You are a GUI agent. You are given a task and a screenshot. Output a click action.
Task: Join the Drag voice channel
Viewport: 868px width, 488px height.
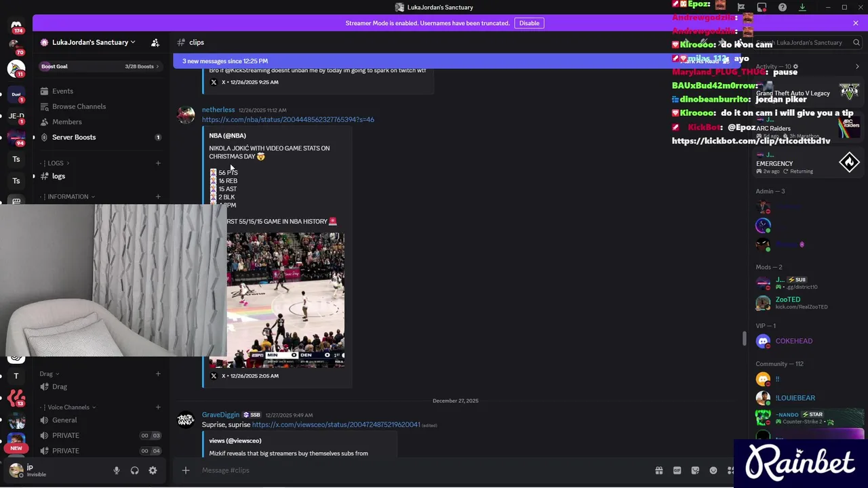100,387
